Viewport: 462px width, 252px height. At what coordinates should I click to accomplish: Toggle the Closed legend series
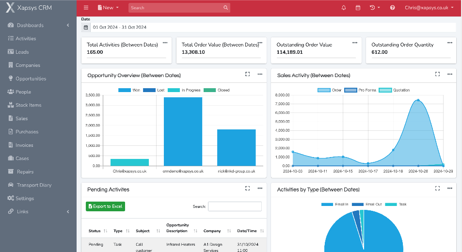coord(217,90)
